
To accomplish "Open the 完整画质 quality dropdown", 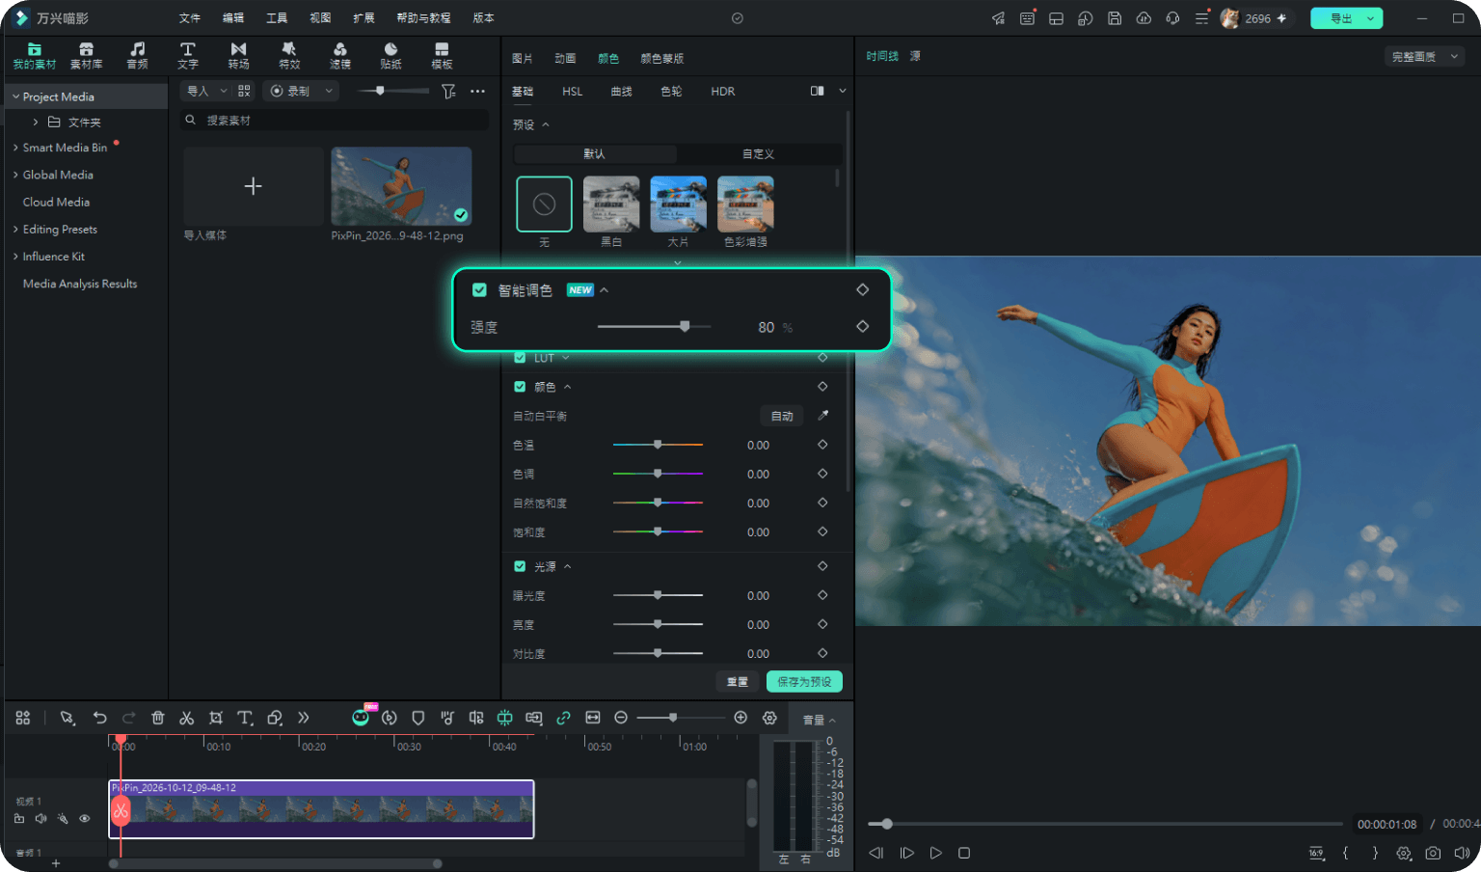I will [x=1424, y=57].
